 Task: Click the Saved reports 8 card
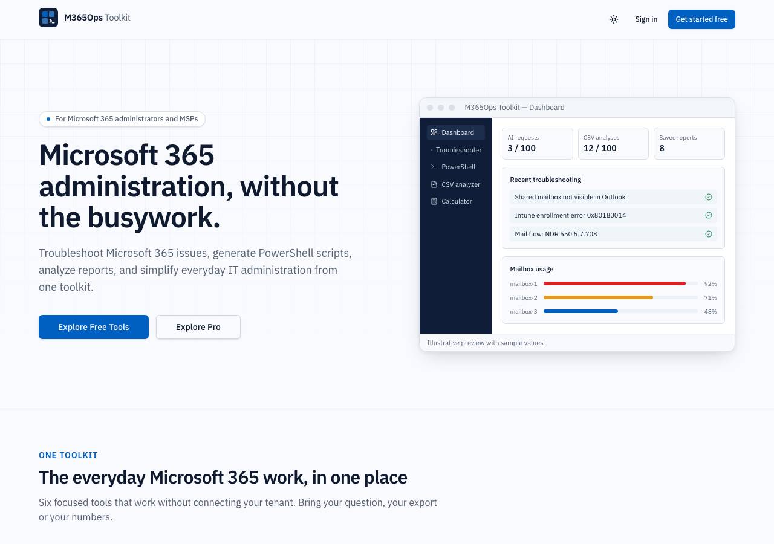[x=689, y=143]
